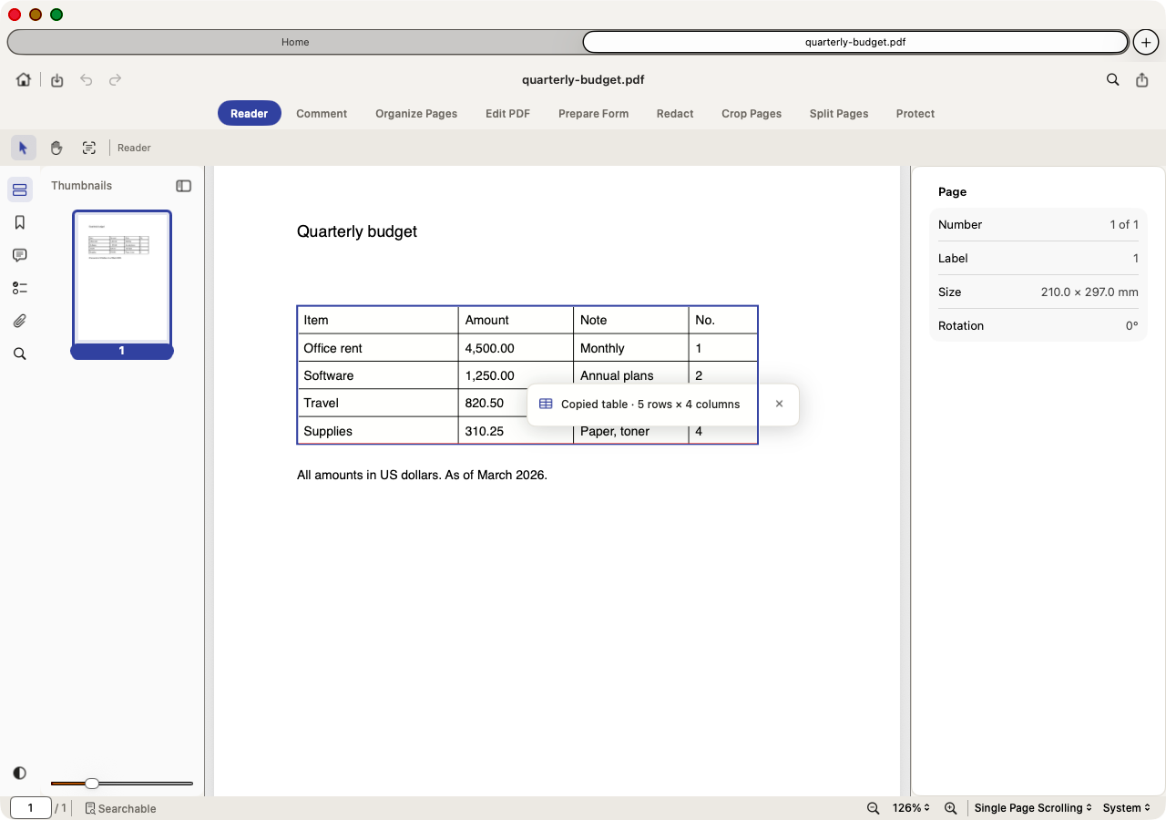The image size is (1166, 820).
Task: Click the share/export icon
Action: 1142,80
